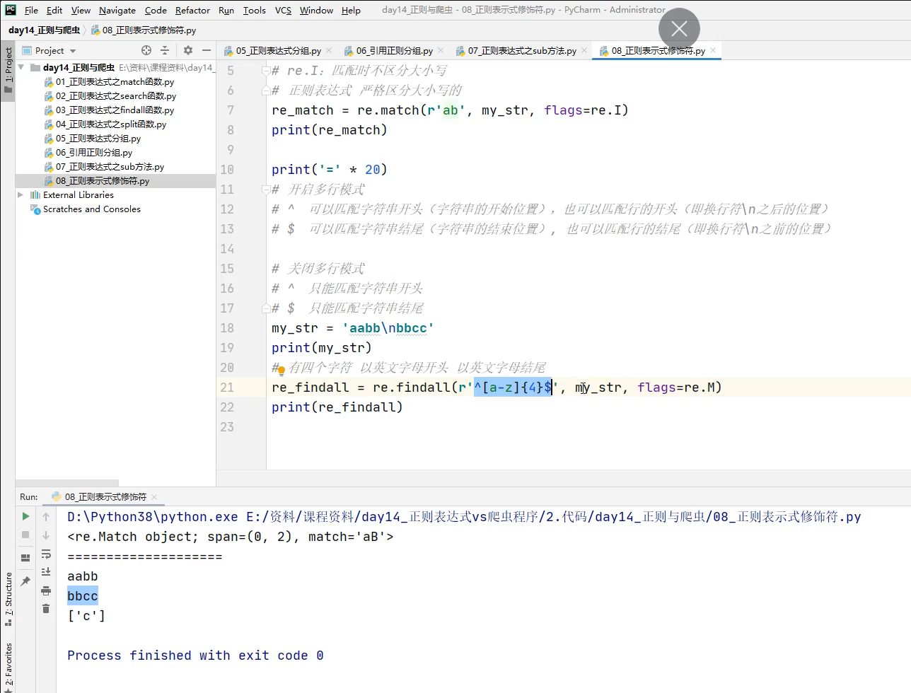Click the Stop process square icon

tap(25, 535)
